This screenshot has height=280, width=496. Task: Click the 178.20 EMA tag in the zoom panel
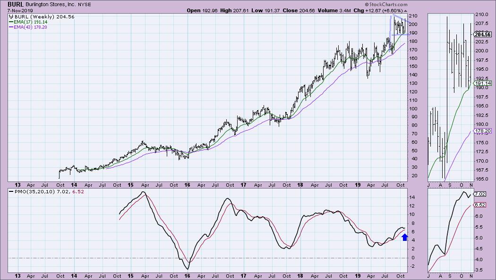[483, 131]
